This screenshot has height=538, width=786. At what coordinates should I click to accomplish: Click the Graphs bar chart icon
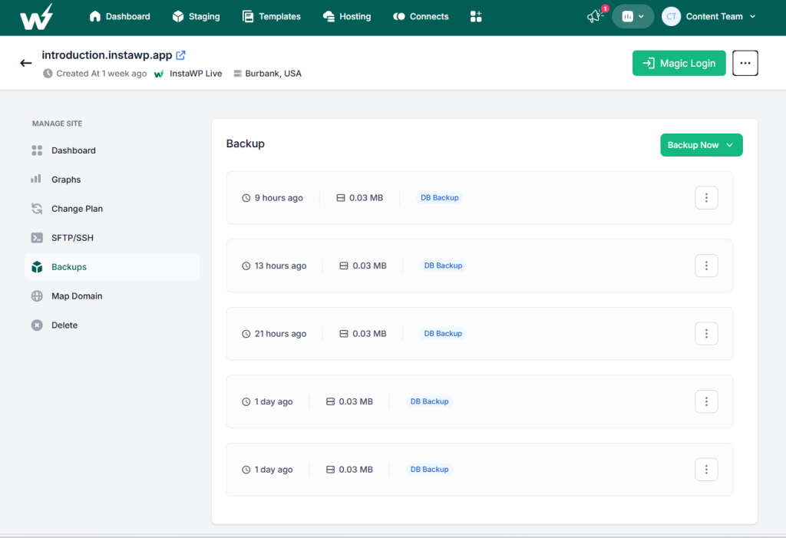36,179
